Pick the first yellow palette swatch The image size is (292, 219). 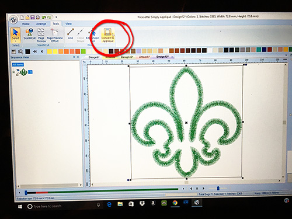[50, 51]
